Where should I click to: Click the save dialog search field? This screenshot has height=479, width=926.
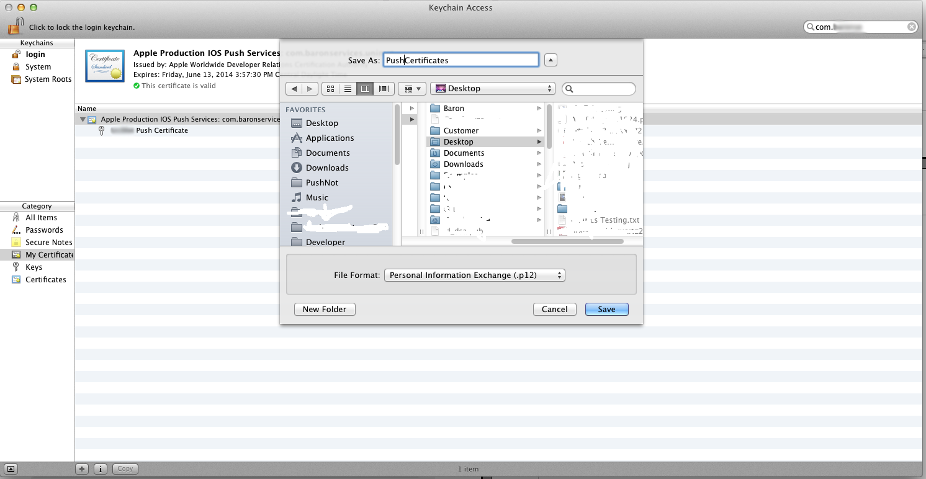[599, 89]
